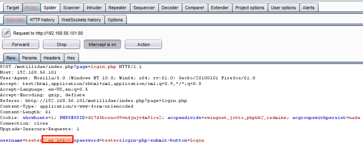Open the Alerts tab
Screen dimensions: 363x147
[308, 8]
